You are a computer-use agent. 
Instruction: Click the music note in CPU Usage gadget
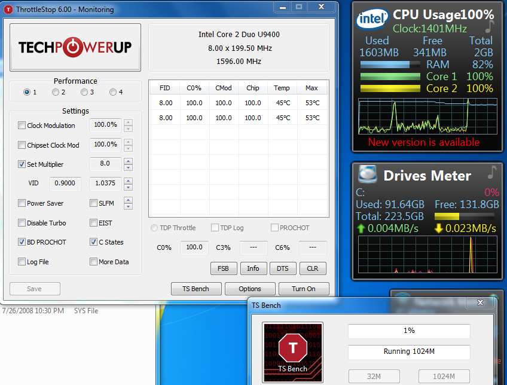coord(490,26)
